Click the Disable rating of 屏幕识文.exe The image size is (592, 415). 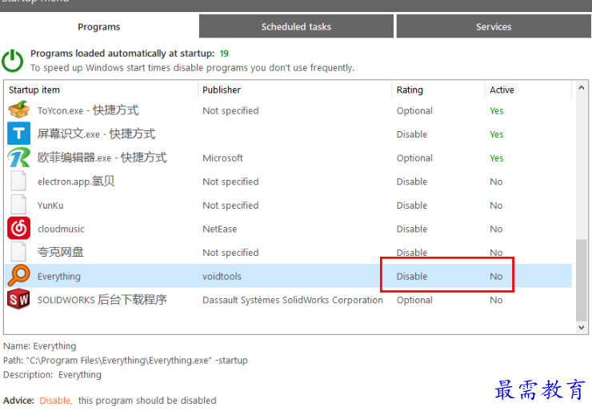[x=412, y=134]
